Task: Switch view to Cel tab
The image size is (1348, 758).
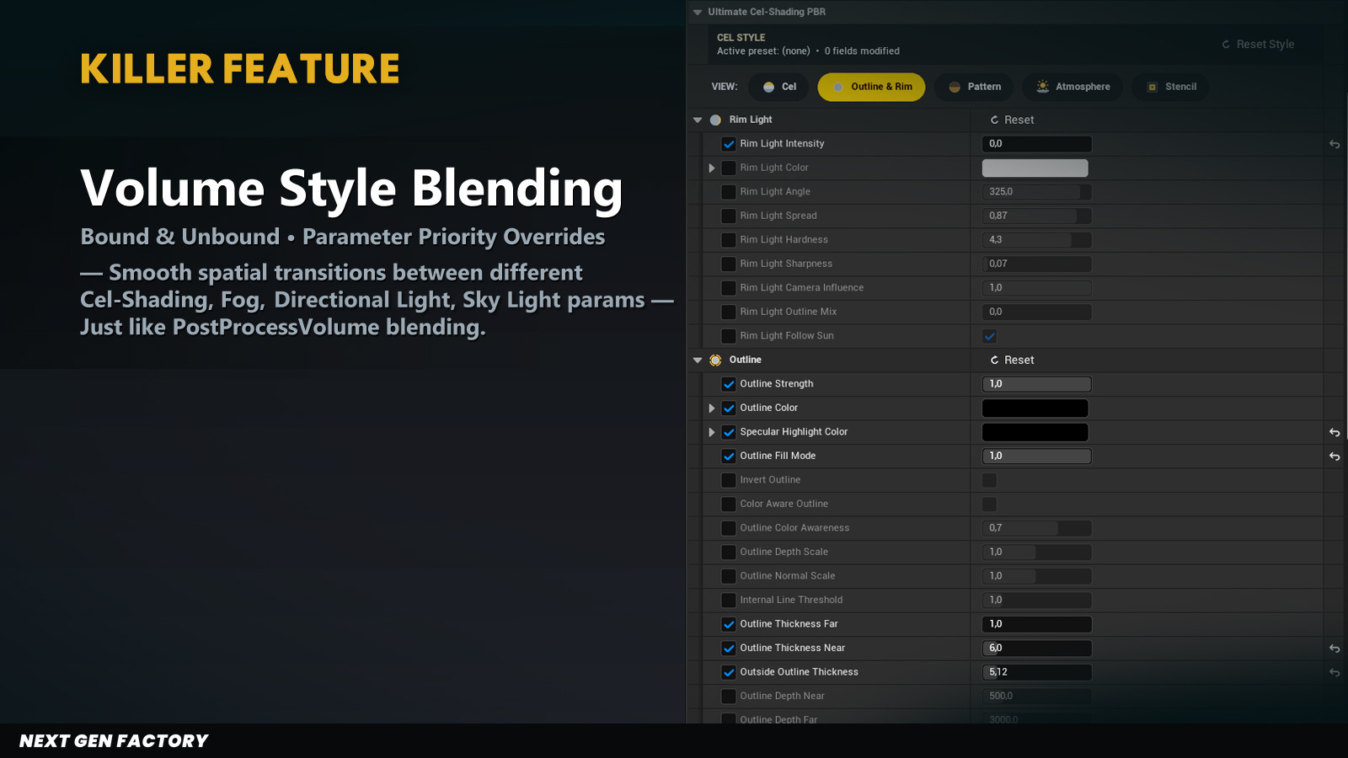Action: coord(779,87)
